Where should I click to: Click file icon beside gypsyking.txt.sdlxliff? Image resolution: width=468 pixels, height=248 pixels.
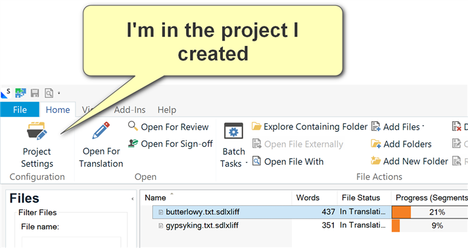click(x=160, y=226)
